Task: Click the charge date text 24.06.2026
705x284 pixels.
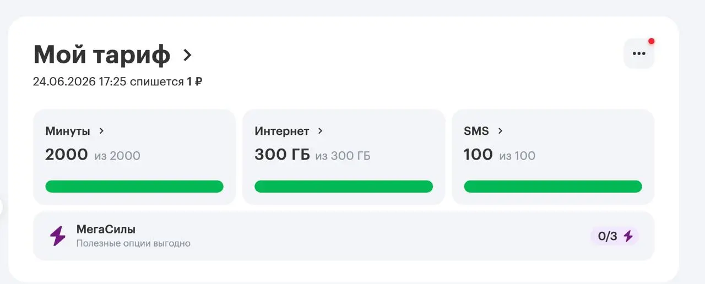Action: [x=64, y=81]
